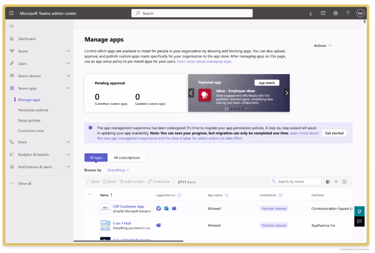Image resolution: width=375 pixels, height=253 pixels.
Task: Click the Analytics & reports chart icon
Action: pyautogui.click(x=12, y=154)
